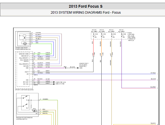165x125 pixels.
Task: Click the 'YEL/BLU' label at motor pin 2
Action: (38, 39)
